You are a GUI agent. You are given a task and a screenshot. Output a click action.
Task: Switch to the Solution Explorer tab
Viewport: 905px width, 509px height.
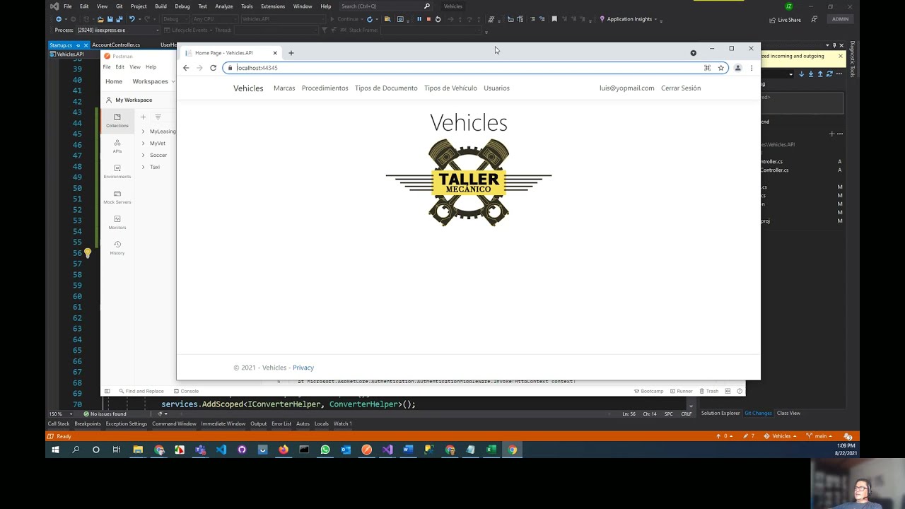(x=720, y=414)
